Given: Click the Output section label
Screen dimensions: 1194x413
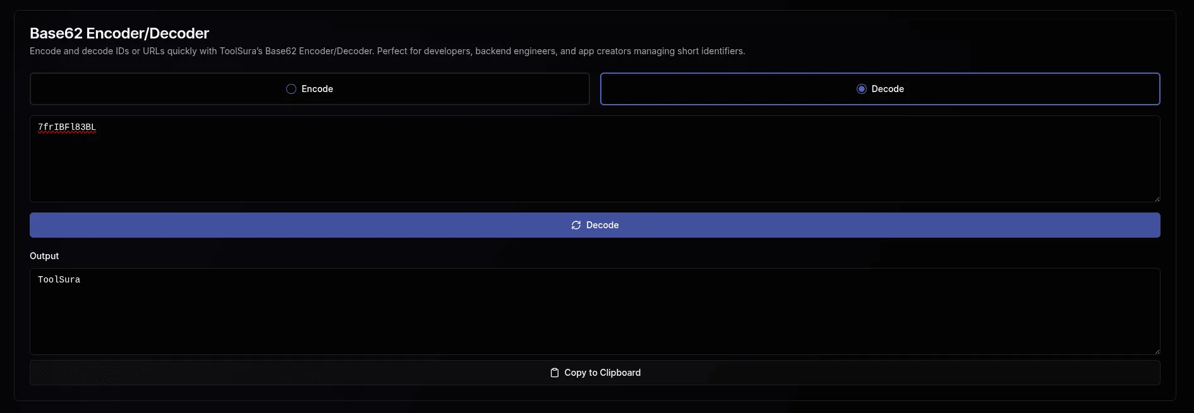Looking at the screenshot, I should 44,256.
